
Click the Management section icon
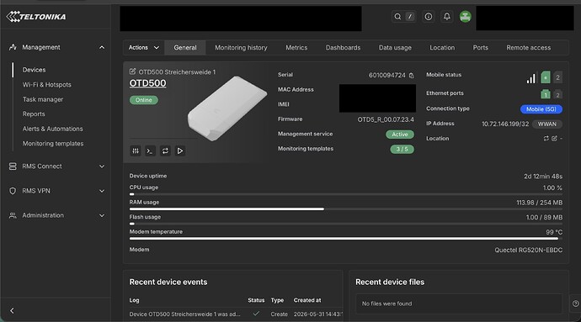point(13,47)
